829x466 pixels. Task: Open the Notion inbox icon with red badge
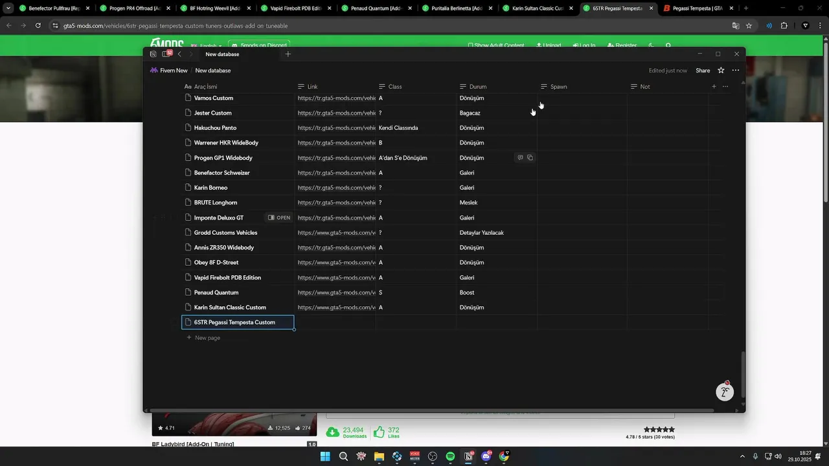(x=166, y=54)
